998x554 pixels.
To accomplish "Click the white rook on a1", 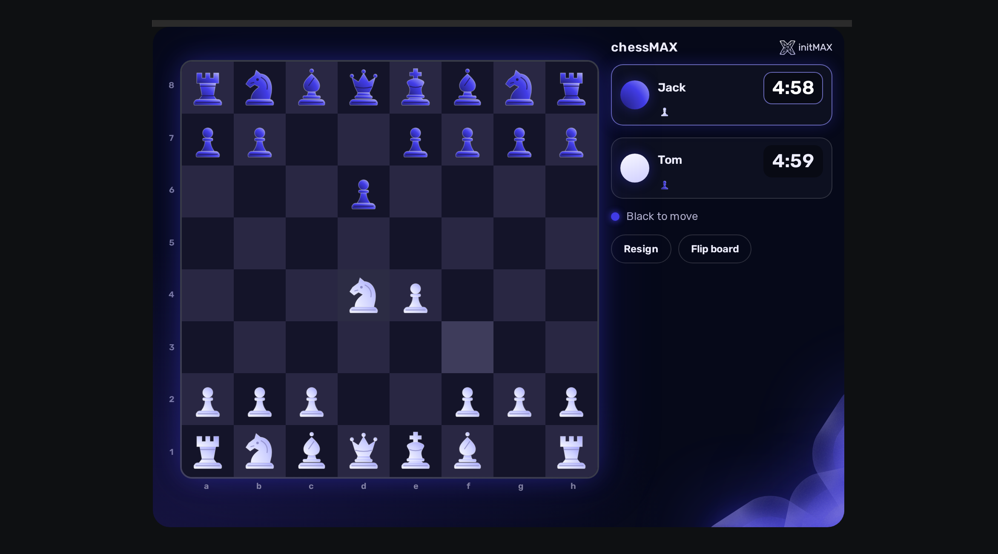I will tap(208, 452).
